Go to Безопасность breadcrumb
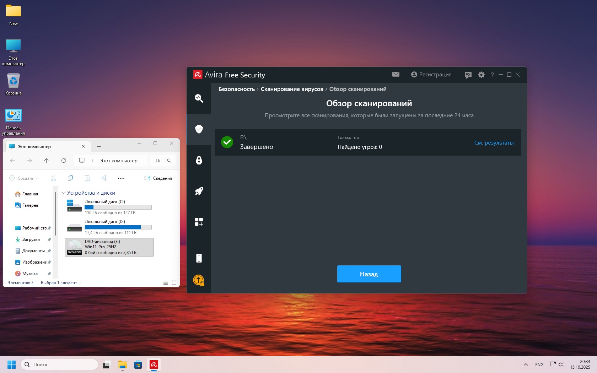This screenshot has height=373, width=597. (x=236, y=89)
